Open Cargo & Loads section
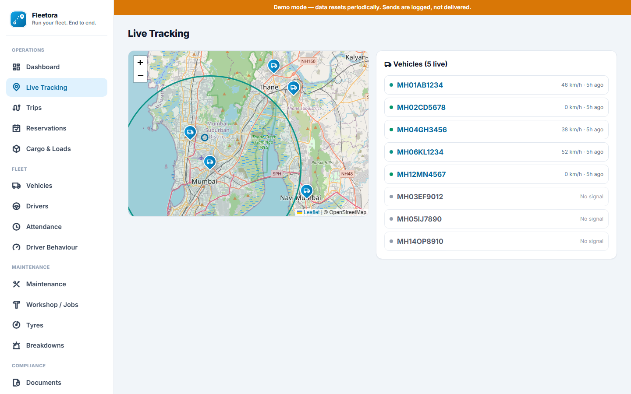The width and height of the screenshot is (631, 394). pos(57,149)
